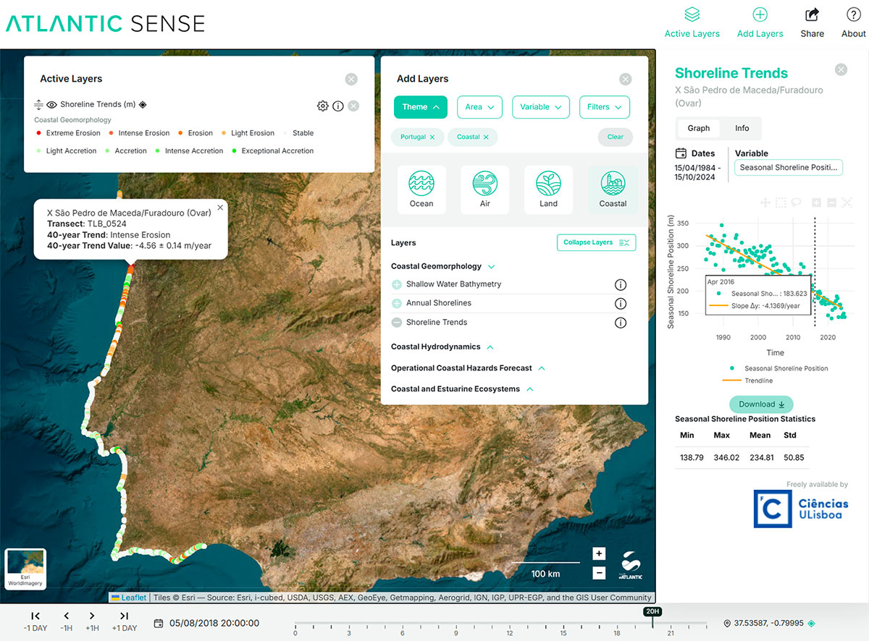Image resolution: width=869 pixels, height=641 pixels.
Task: Click the Collapse Layers button
Action: [596, 242]
